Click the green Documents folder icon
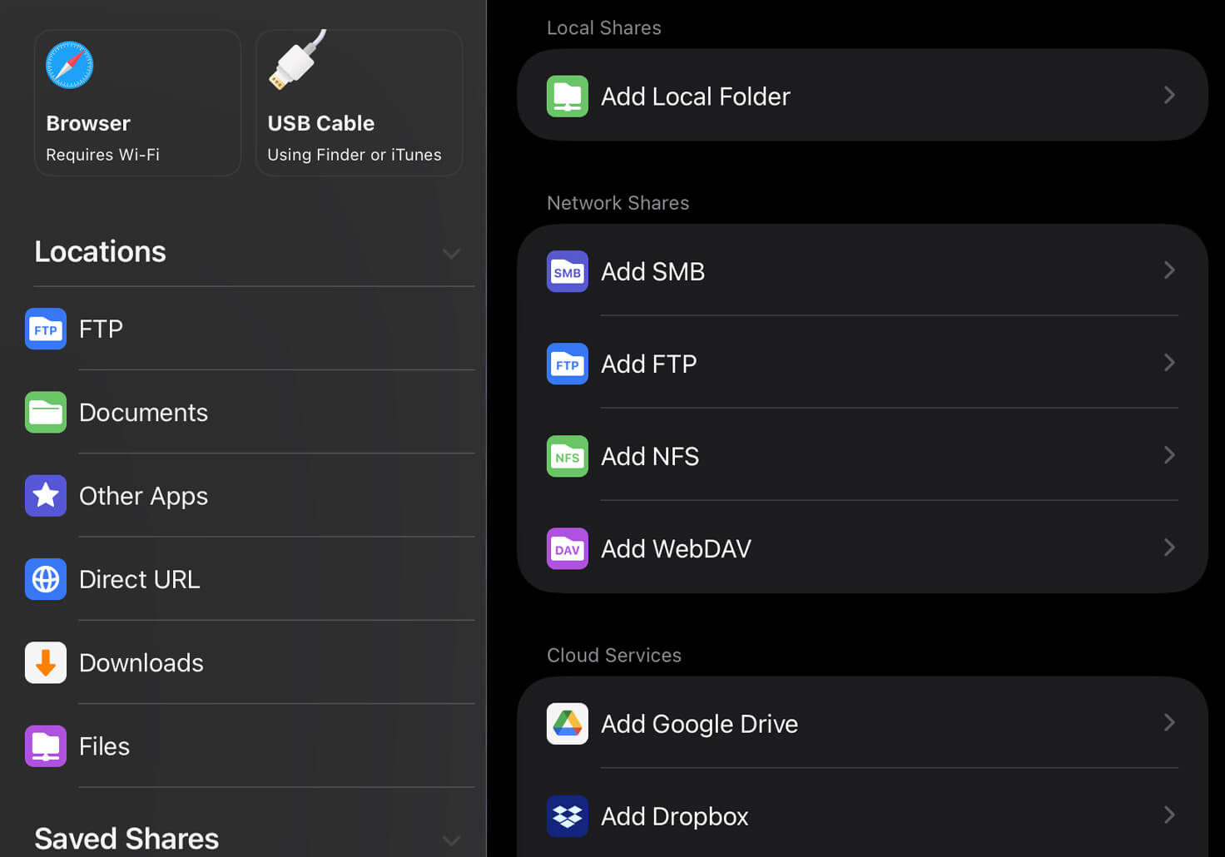This screenshot has height=857, width=1225. pyautogui.click(x=46, y=412)
